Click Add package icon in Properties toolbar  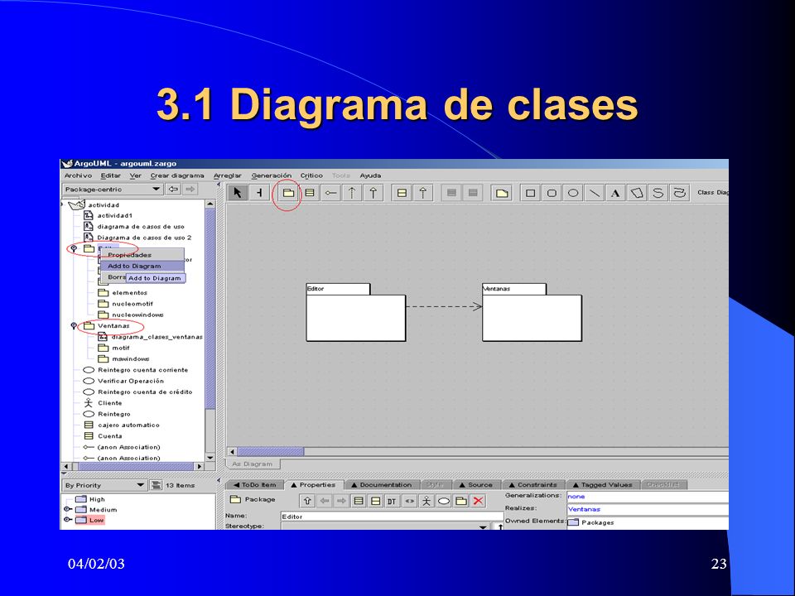[x=461, y=502]
